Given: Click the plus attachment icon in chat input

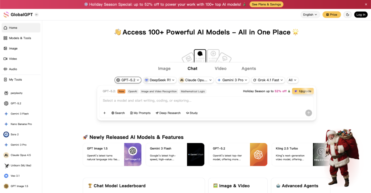Looking at the screenshot, I should [104, 113].
